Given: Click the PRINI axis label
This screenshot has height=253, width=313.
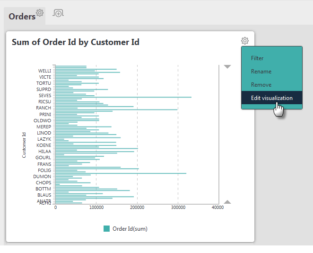Looking at the screenshot, I should point(45,114).
